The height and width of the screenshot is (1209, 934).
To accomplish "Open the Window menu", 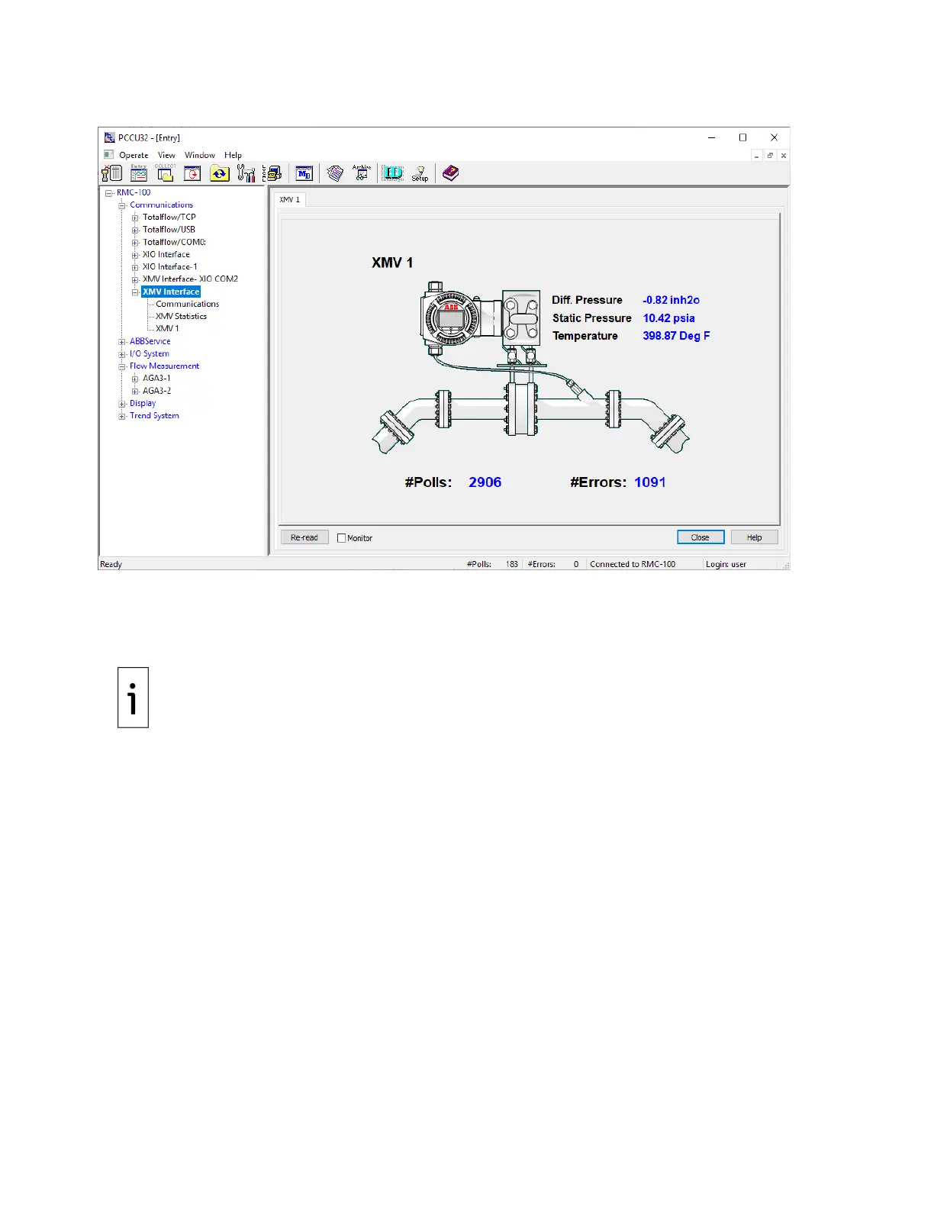I will click(200, 155).
